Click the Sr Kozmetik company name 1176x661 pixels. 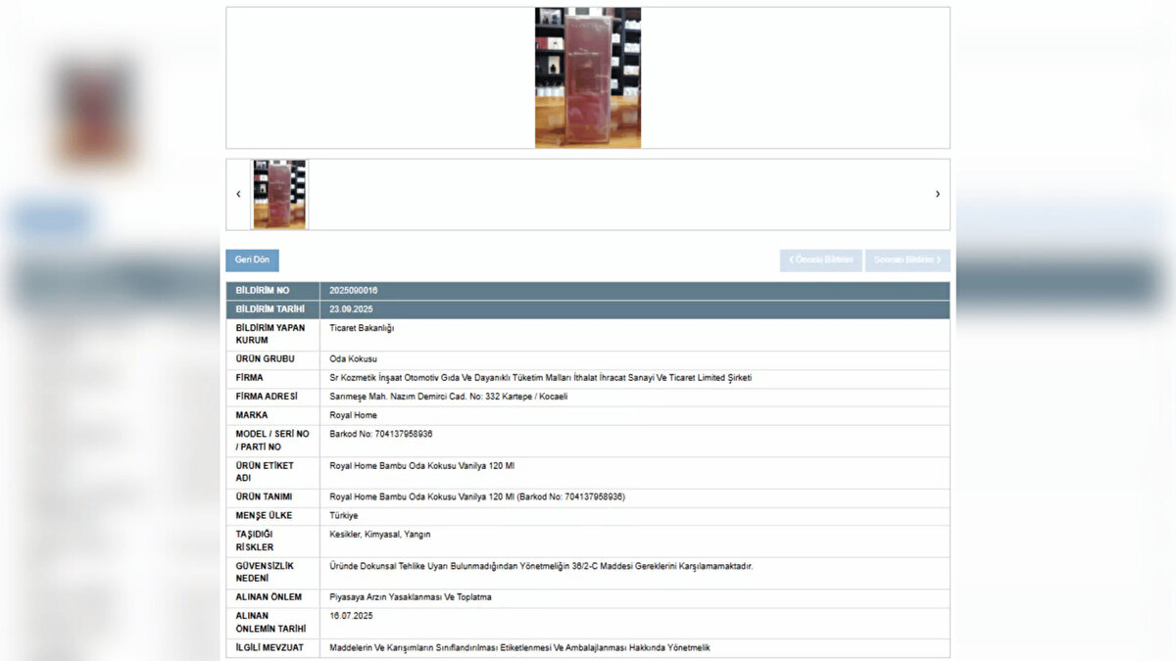click(540, 378)
